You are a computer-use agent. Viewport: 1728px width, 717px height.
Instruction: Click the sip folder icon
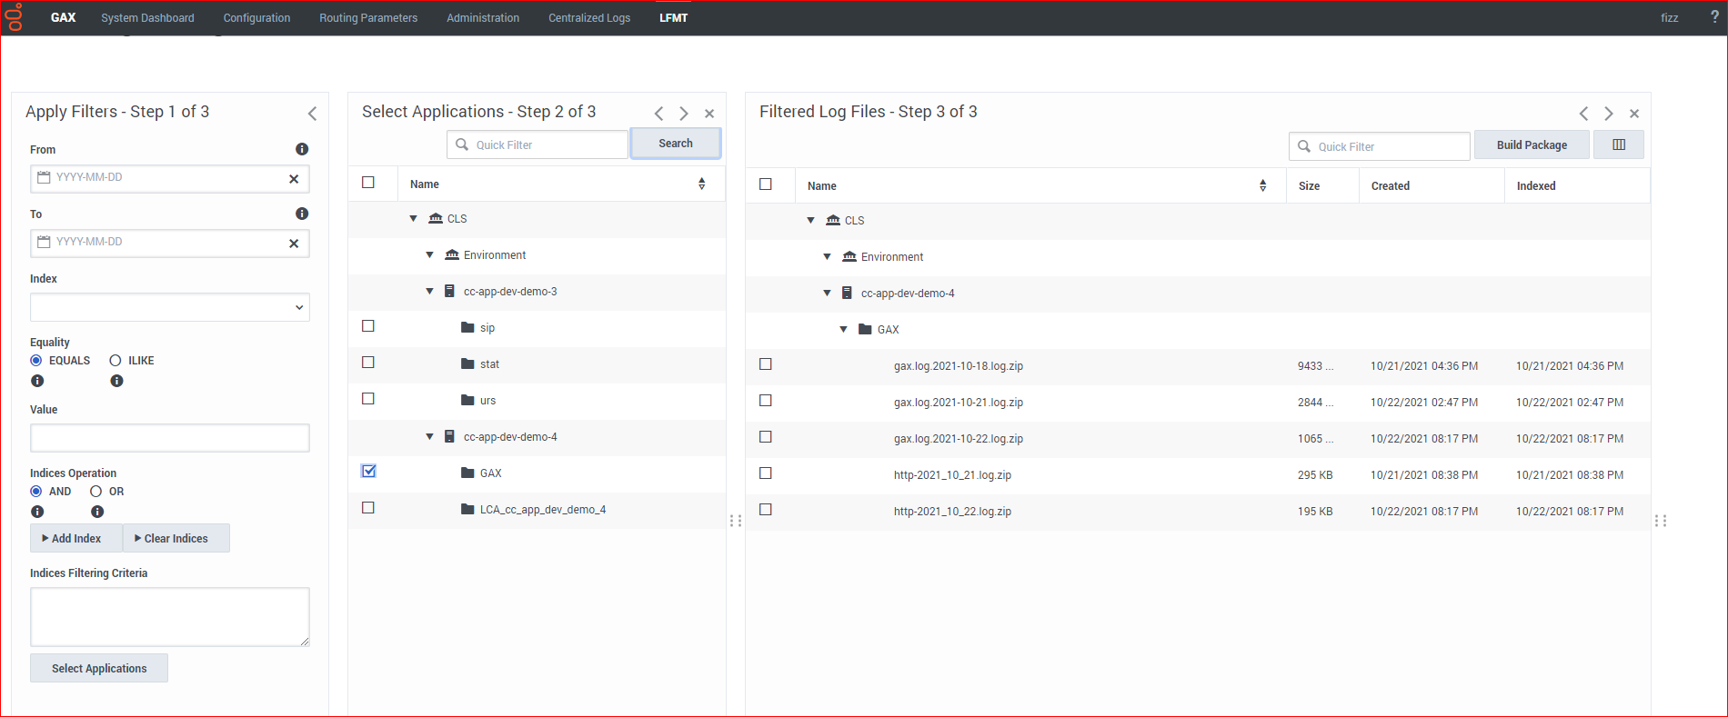tap(467, 327)
